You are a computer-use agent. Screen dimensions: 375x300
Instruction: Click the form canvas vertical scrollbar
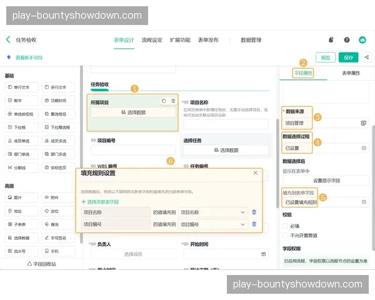click(277, 163)
